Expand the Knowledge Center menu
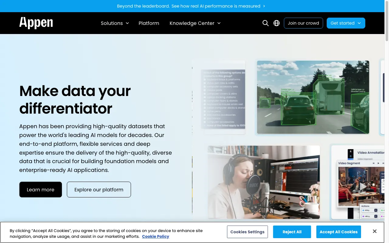The width and height of the screenshot is (389, 243). point(195,23)
